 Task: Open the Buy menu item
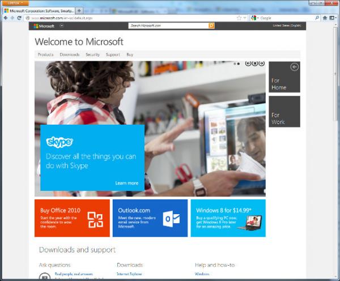(130, 54)
